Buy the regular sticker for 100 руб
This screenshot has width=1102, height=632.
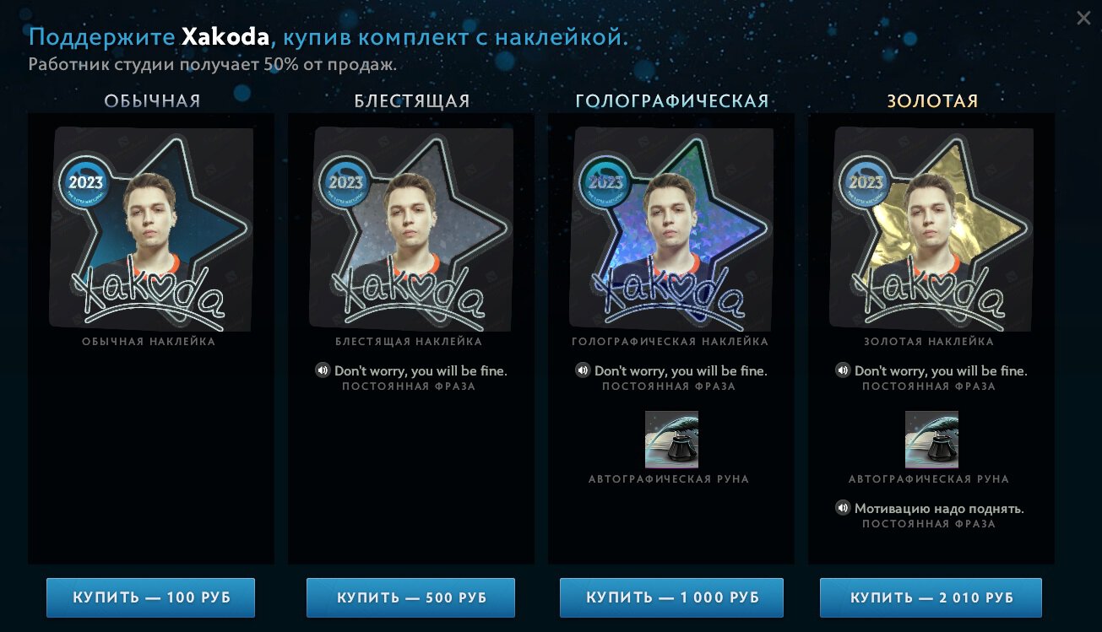pos(150,597)
